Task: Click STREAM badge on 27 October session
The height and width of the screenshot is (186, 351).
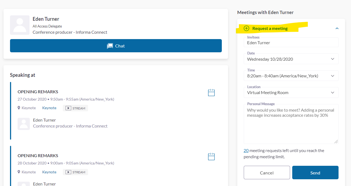Action: pos(76,108)
